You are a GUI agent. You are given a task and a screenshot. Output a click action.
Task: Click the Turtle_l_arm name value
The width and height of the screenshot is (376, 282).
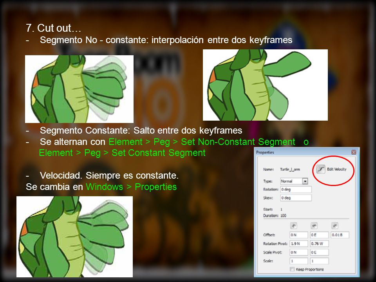pos(290,169)
